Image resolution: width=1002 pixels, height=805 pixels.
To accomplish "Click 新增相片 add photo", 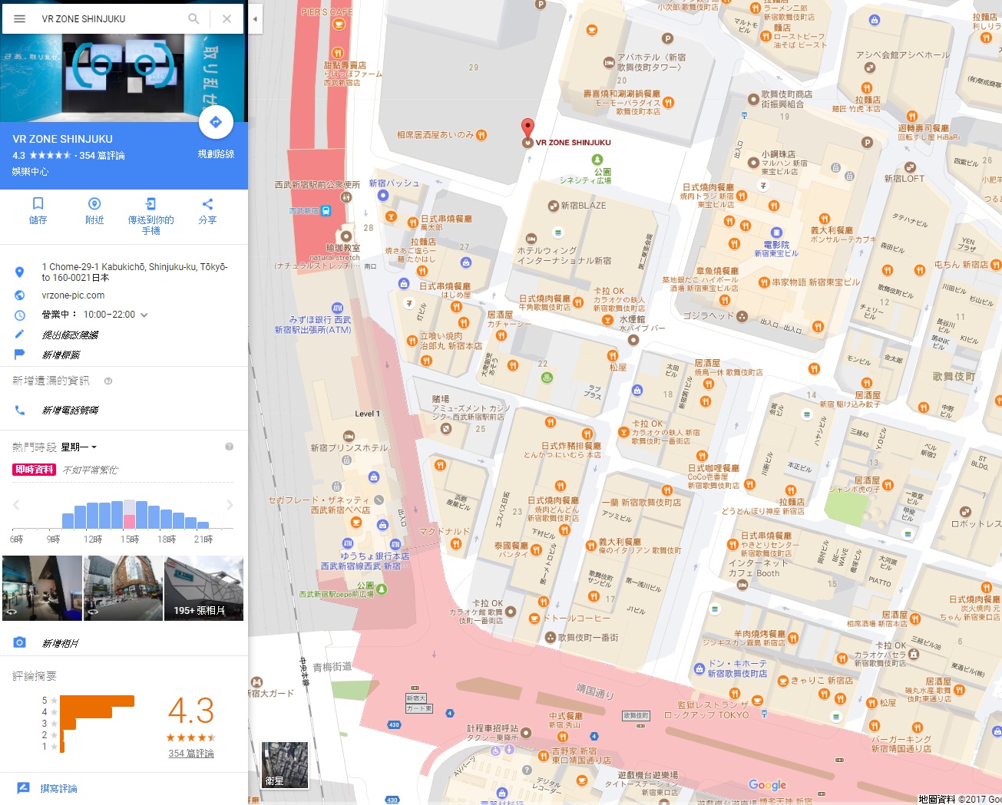I will tap(61, 643).
